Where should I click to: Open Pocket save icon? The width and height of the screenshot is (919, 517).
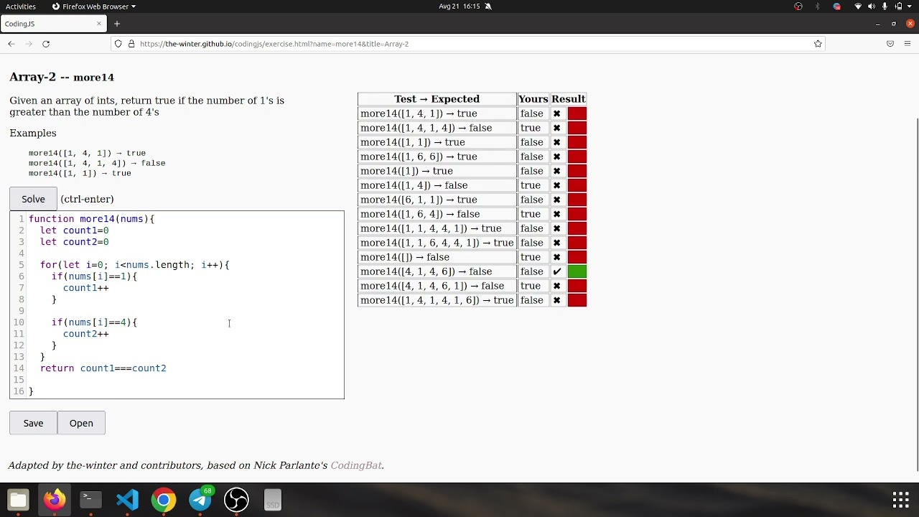[890, 44]
